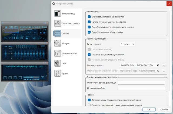Screen dimensions: 173x114
Task: Close the Настройки Qmmp dialog
Action: pyautogui.click(x=169, y=3)
